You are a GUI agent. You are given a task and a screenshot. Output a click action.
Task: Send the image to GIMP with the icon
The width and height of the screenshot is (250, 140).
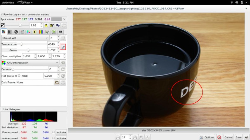click(x=246, y=137)
